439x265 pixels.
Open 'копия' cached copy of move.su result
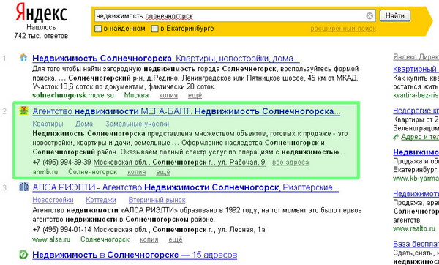[168, 95]
